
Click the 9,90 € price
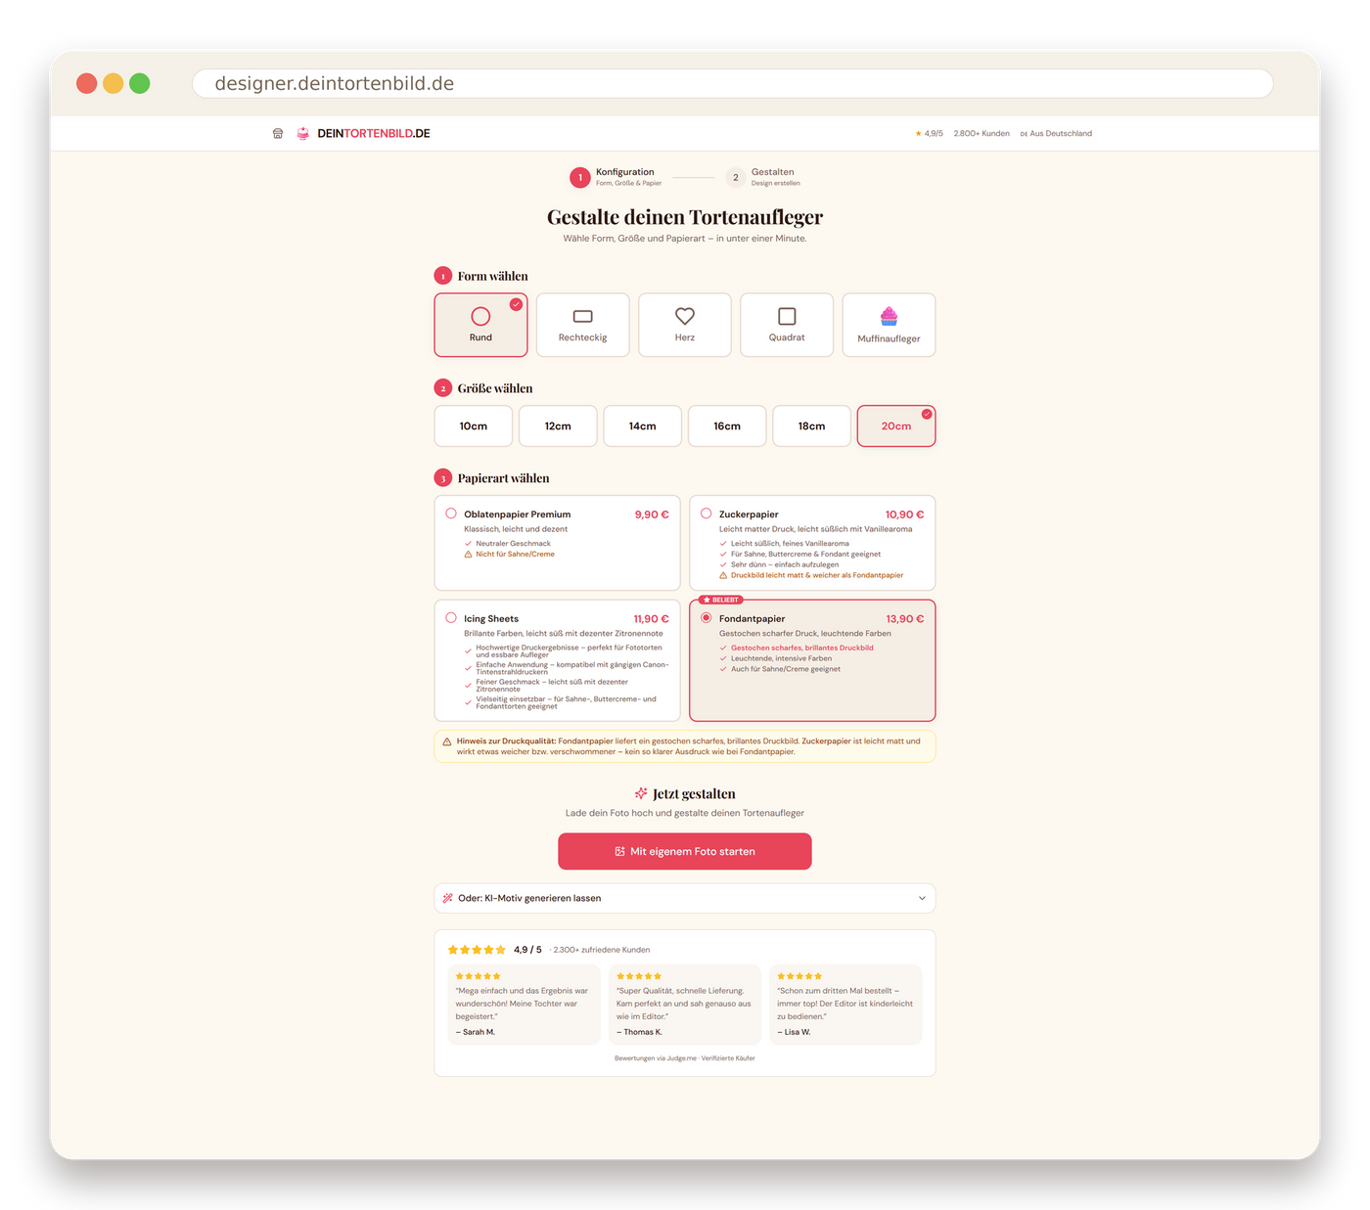(652, 515)
